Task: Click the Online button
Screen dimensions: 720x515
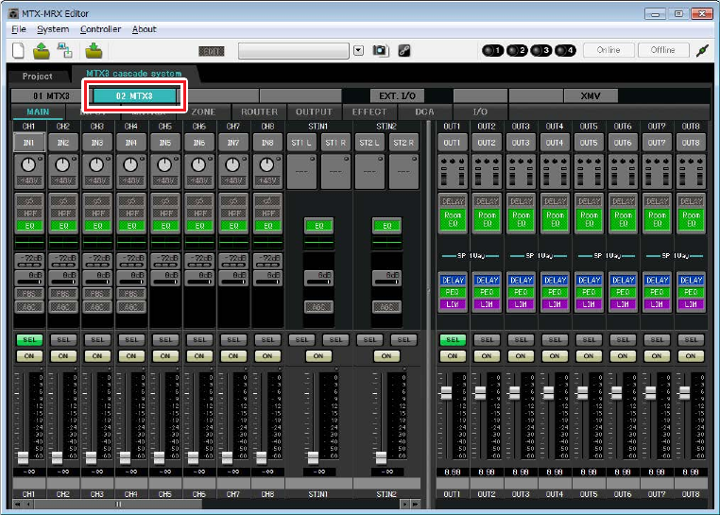Action: pos(609,50)
